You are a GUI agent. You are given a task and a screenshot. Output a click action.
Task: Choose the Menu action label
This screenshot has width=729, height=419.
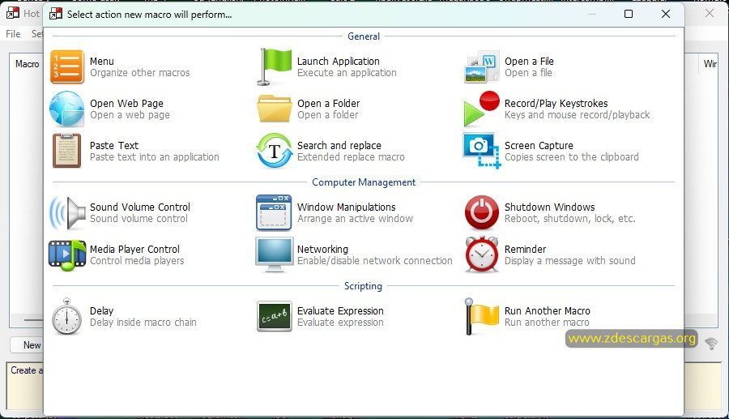tap(102, 62)
